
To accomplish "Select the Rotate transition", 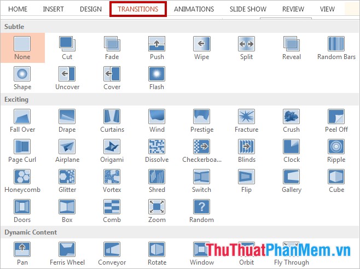I will pos(157,254).
